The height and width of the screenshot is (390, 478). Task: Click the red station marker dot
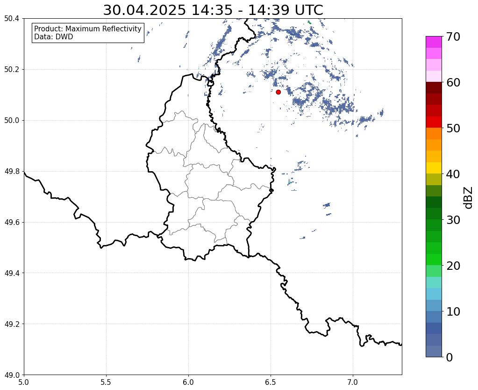point(278,92)
